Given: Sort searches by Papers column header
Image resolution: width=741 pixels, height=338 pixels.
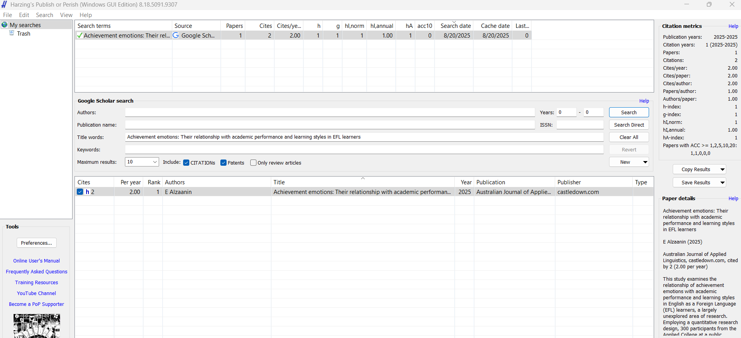Looking at the screenshot, I should [233, 26].
